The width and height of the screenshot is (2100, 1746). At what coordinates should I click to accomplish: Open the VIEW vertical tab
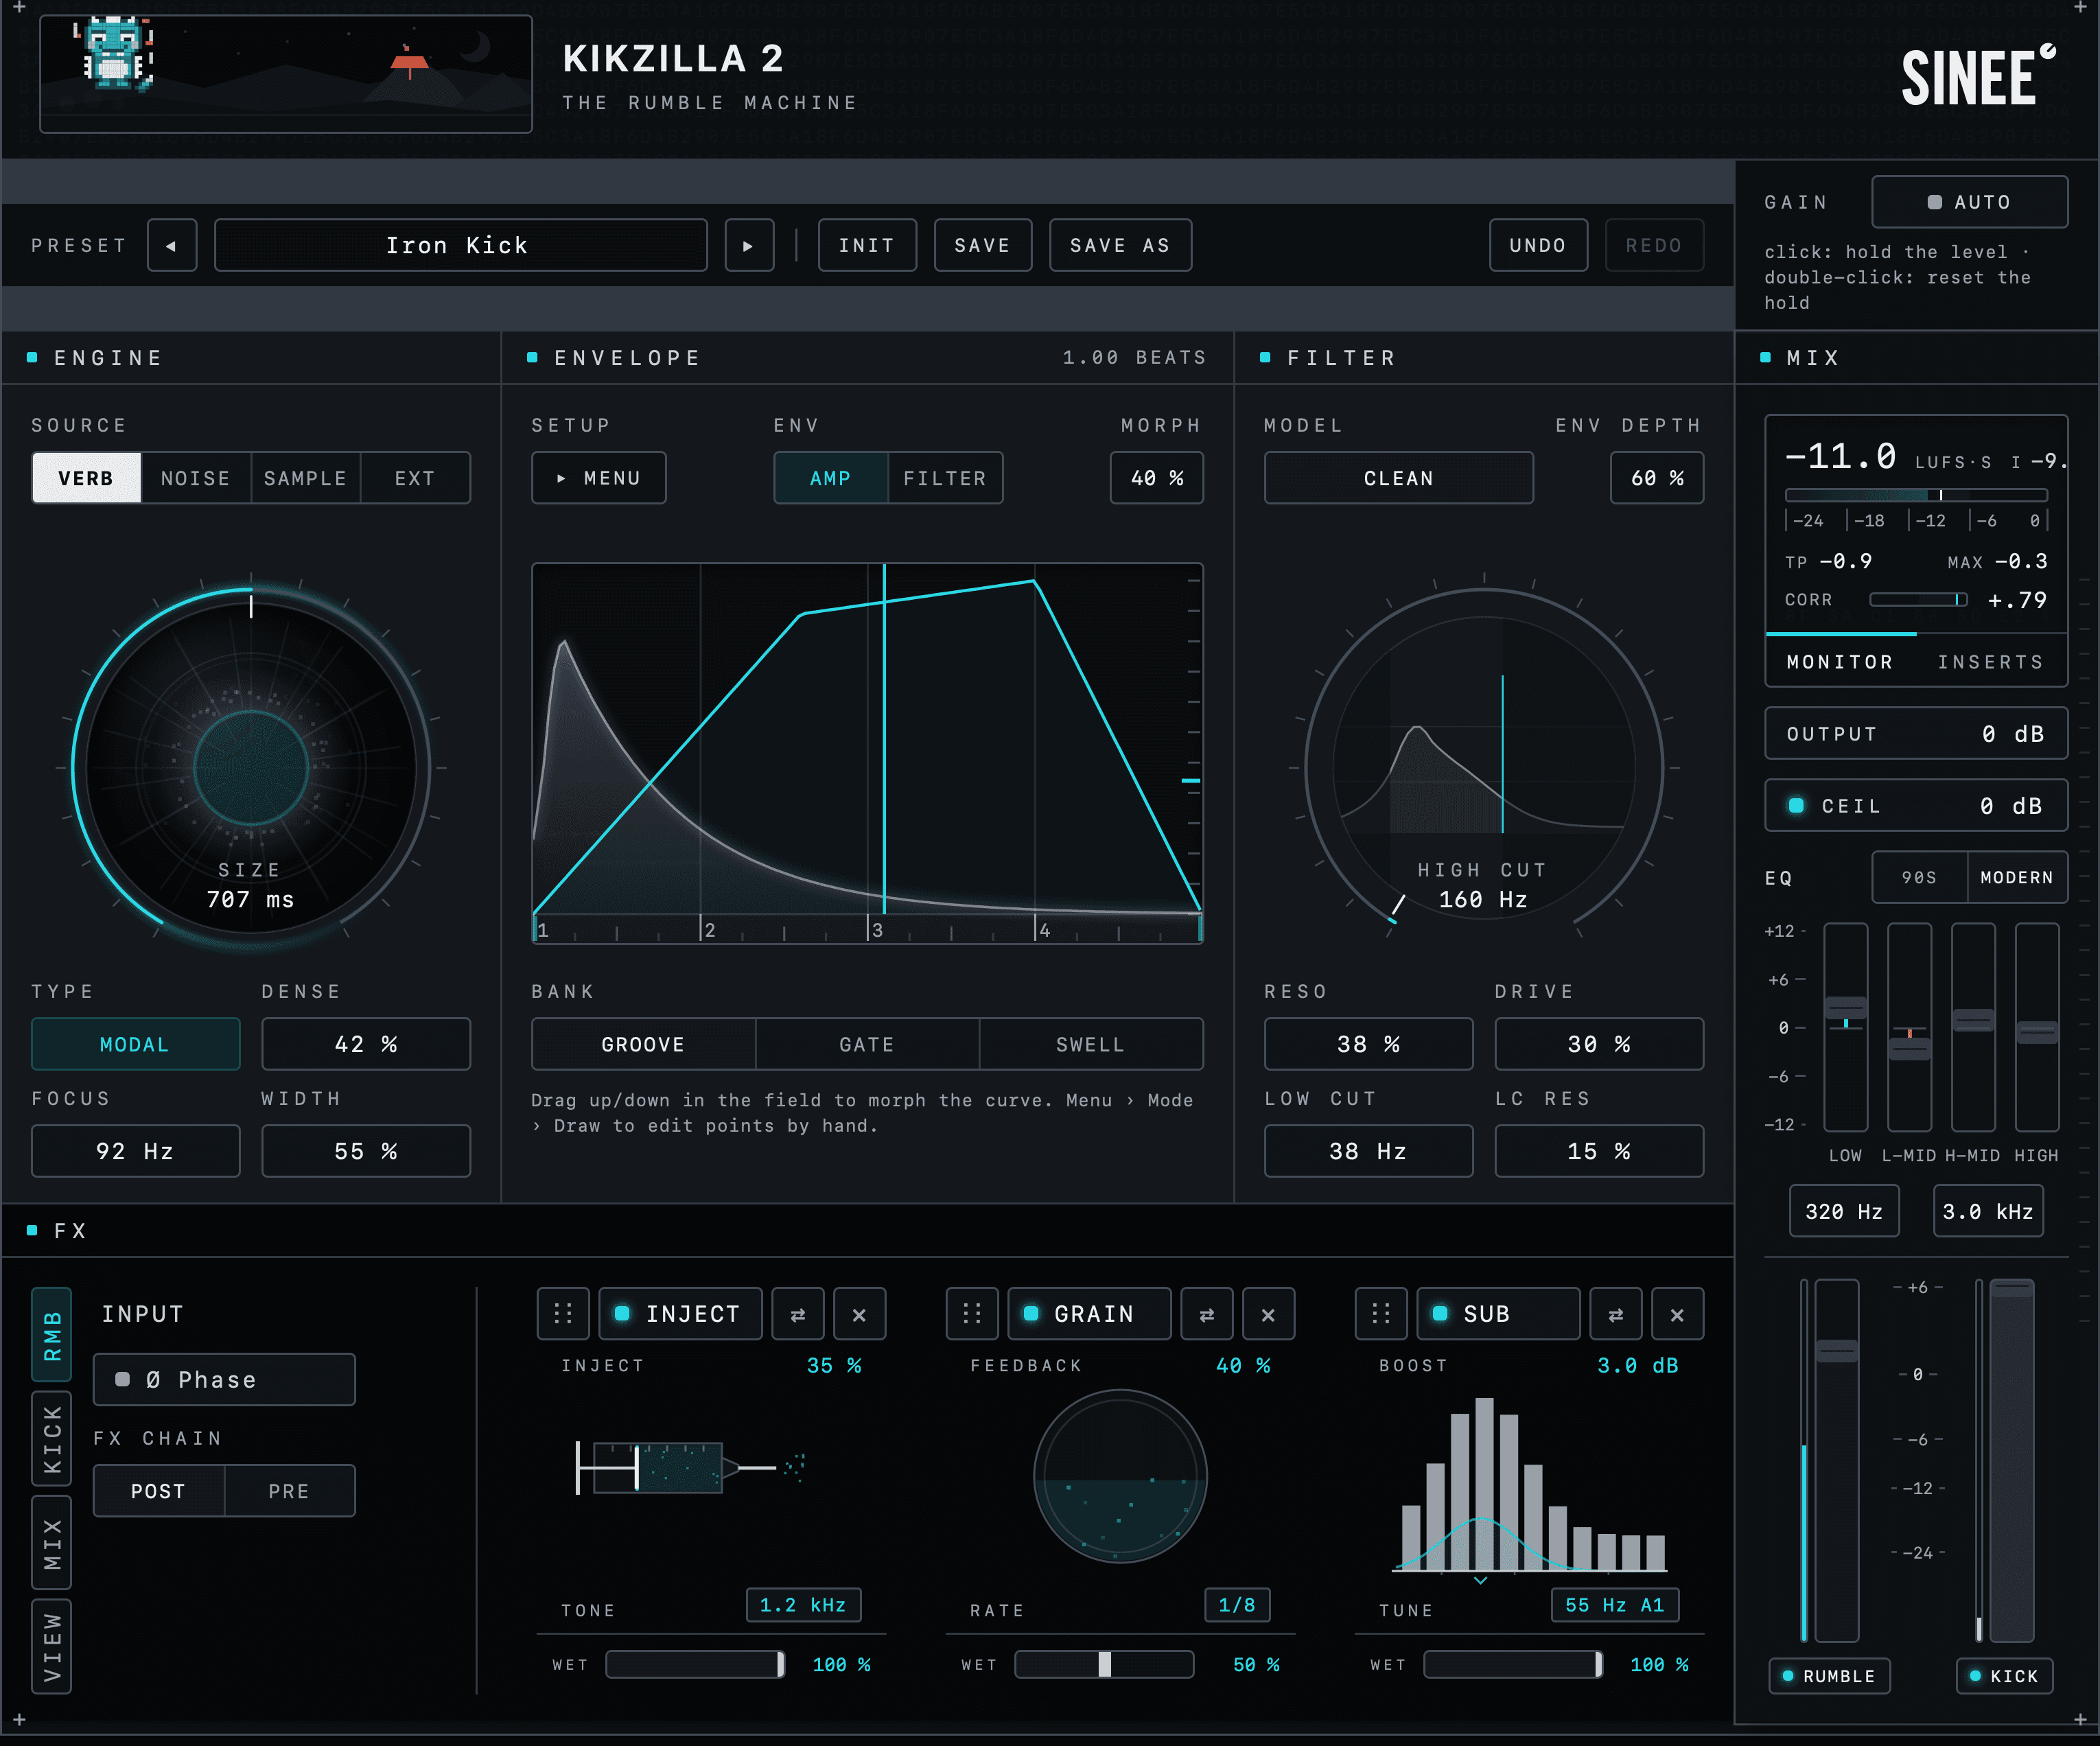point(52,1647)
